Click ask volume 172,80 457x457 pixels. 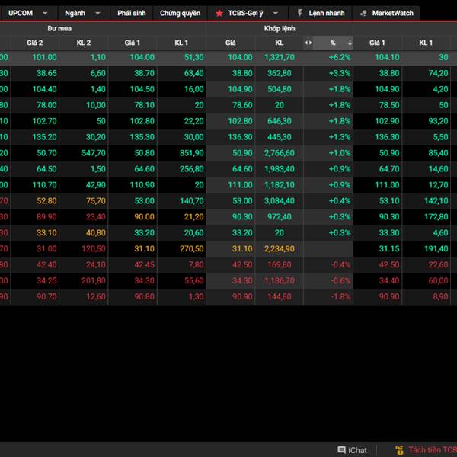[x=436, y=217]
